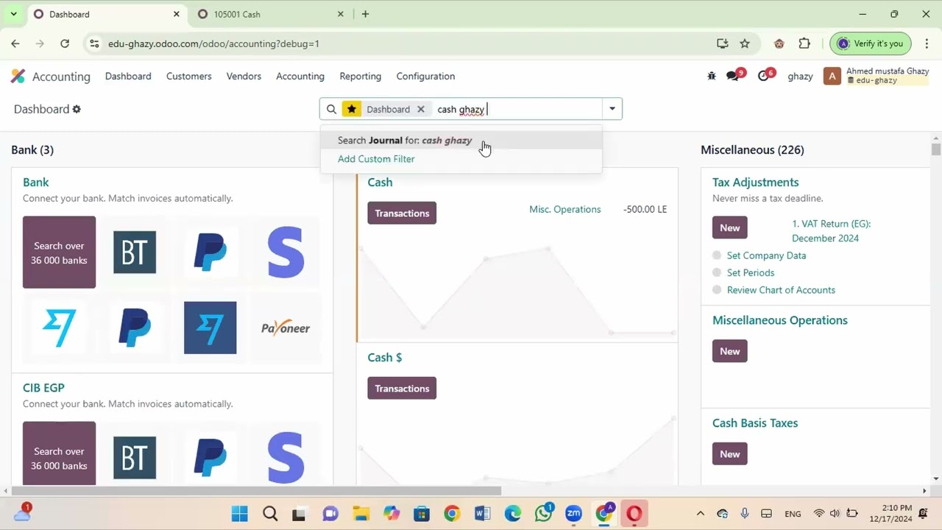Open Accounting menu in navbar
The image size is (942, 530).
tap(300, 76)
